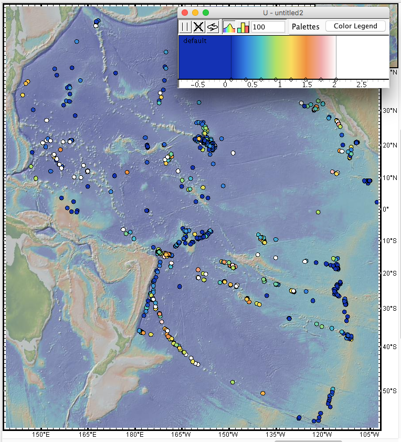The width and height of the screenshot is (401, 442).
Task: Click the '50°S' latitude label
Action: 390,391
